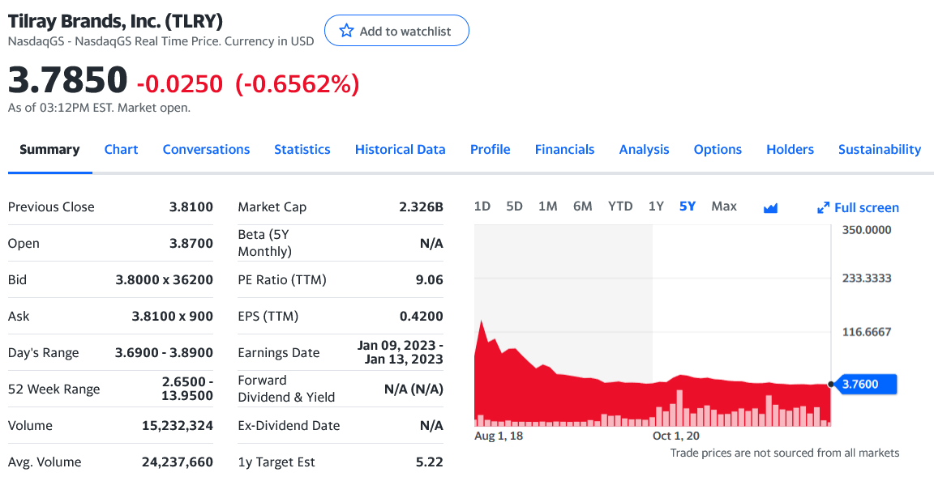Click the Tilray Brands, Inc. (TLRY) heading
The width and height of the screenshot is (934, 498).
point(115,21)
